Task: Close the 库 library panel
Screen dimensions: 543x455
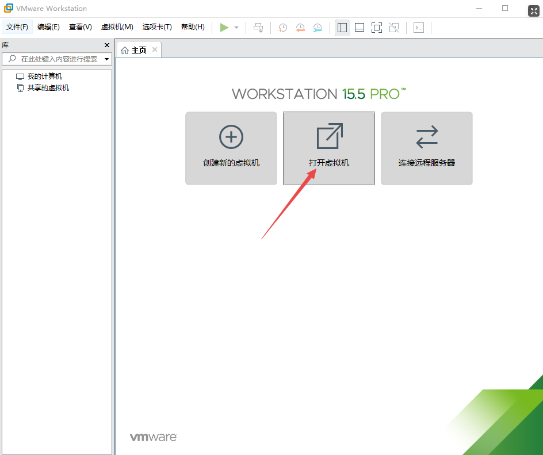Action: (x=107, y=45)
